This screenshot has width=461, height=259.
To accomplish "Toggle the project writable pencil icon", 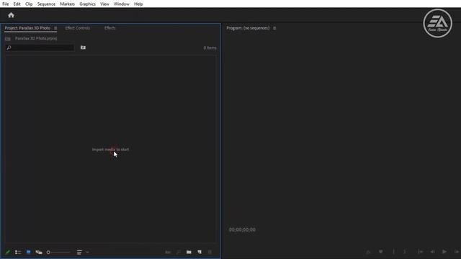I will [x=8, y=252].
